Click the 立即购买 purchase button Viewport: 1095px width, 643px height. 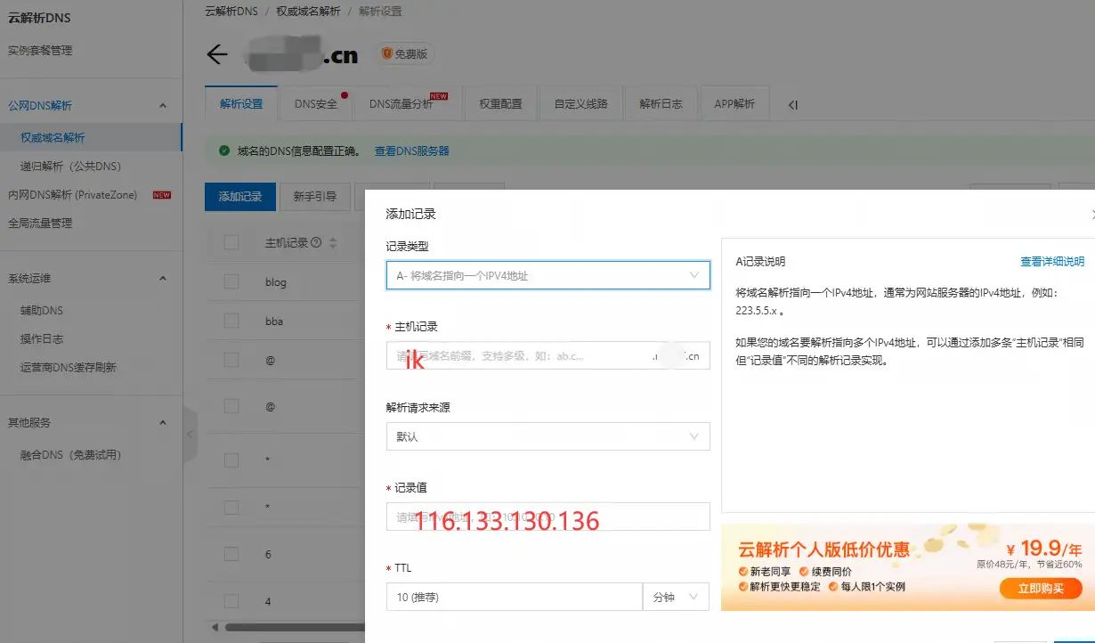(1040, 588)
